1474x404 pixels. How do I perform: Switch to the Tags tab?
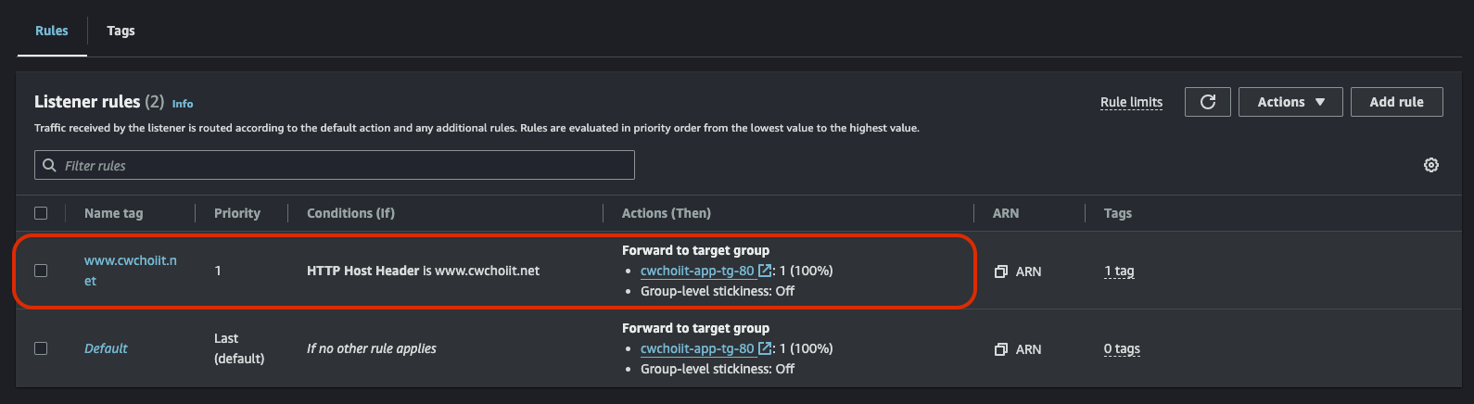[121, 31]
